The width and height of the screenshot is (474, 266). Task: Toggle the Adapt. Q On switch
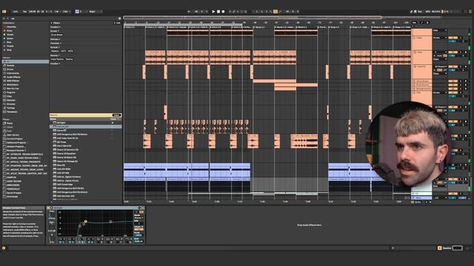click(138, 230)
